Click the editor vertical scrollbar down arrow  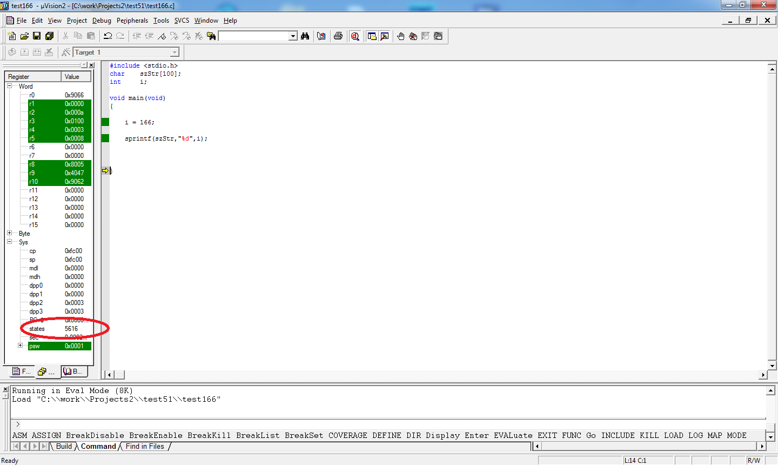click(772, 366)
